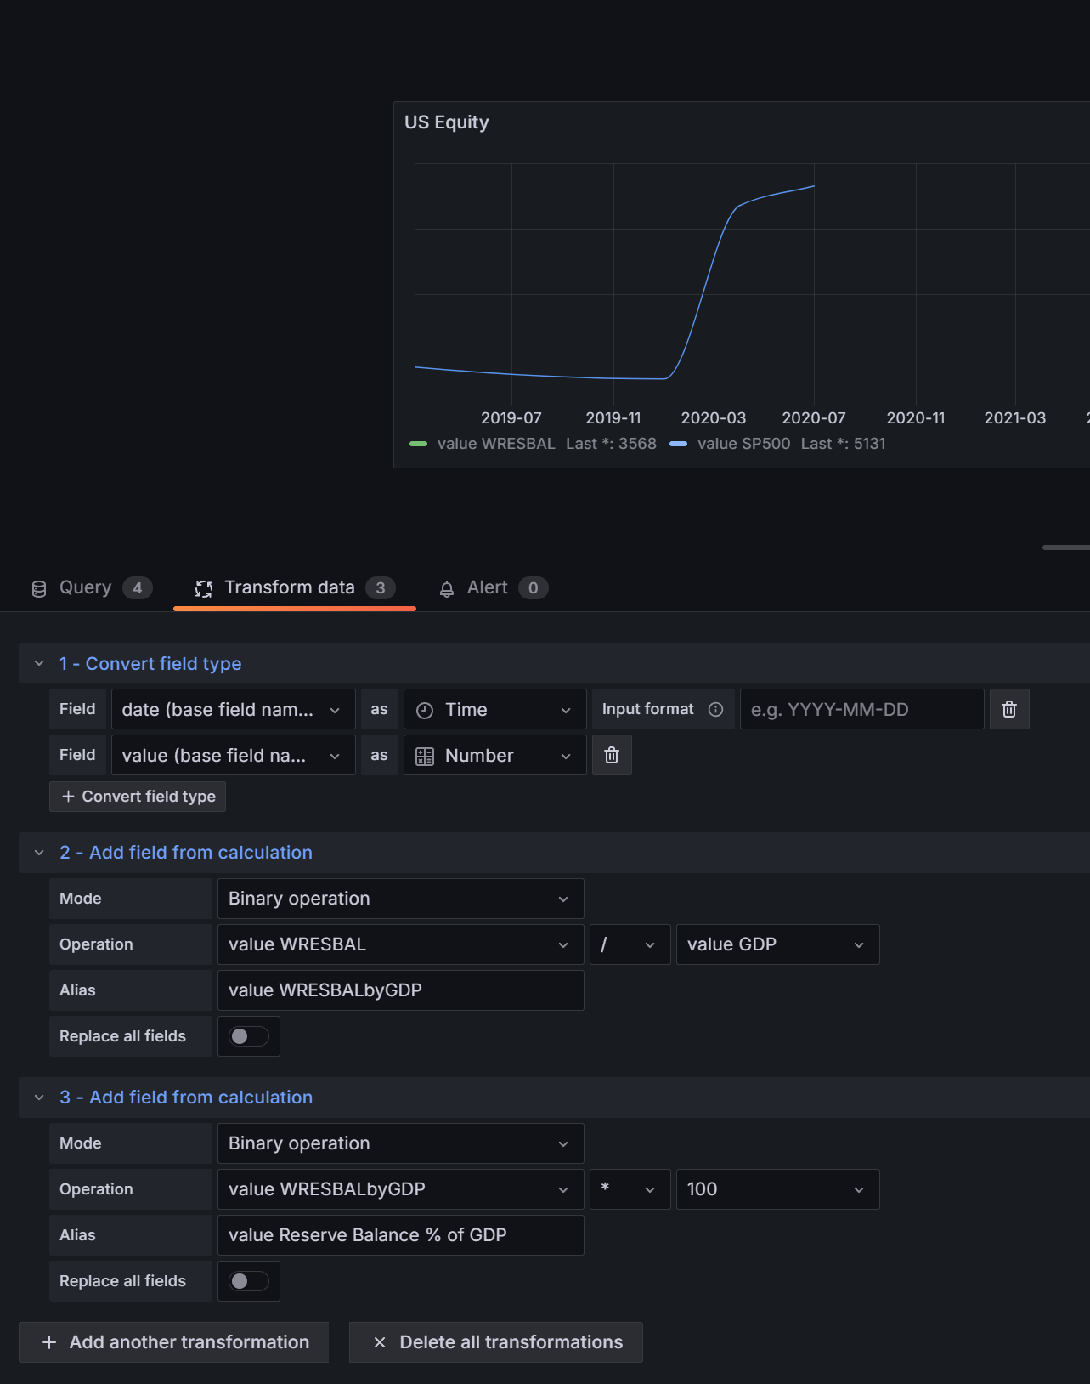Toggle Replace all fields in transformation 2
Screen dimensions: 1090x1384
249,1036
